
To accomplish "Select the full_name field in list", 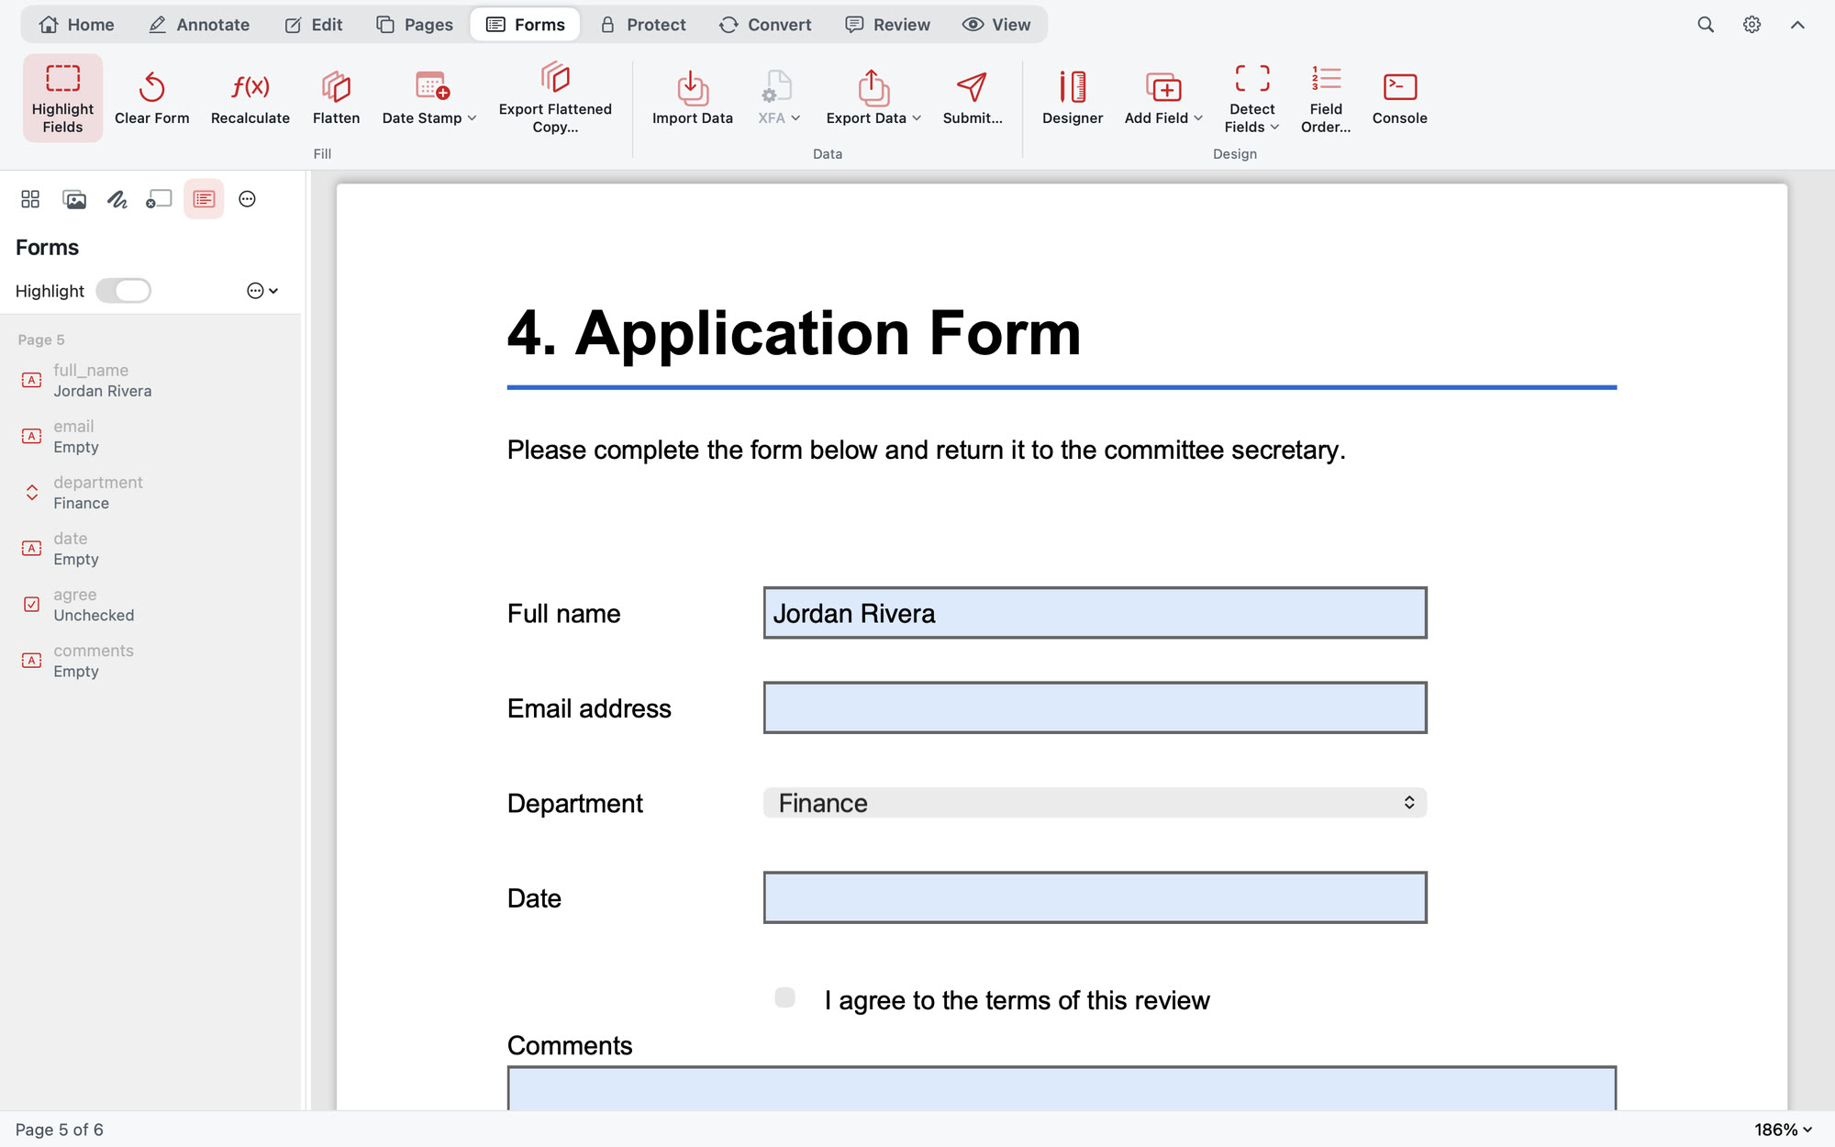I will (x=150, y=380).
